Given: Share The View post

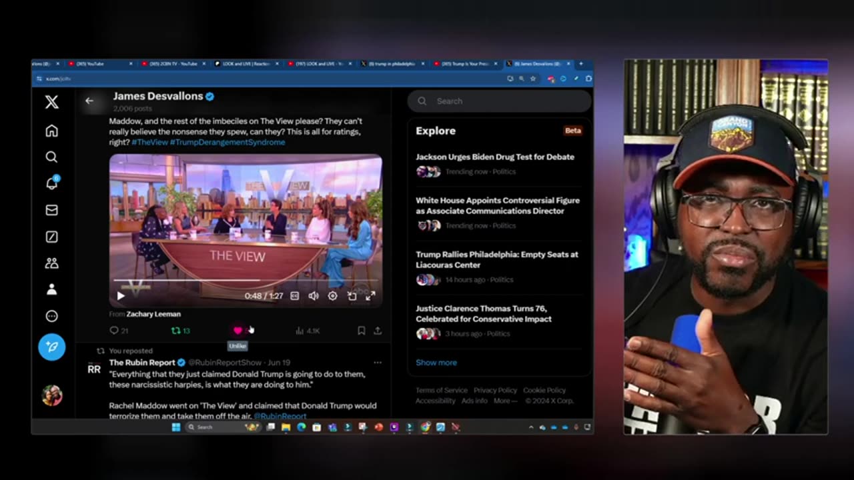Looking at the screenshot, I should tap(378, 330).
